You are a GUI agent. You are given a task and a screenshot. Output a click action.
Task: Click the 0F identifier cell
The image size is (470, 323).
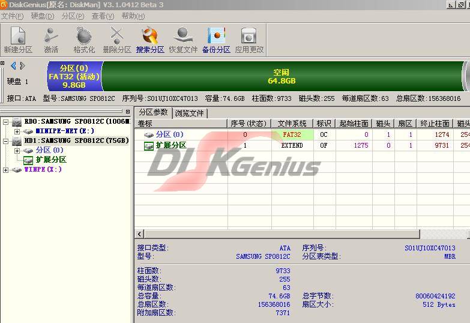coord(324,145)
